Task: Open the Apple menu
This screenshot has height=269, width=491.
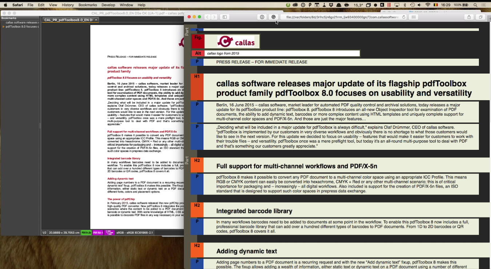Action: point(5,5)
